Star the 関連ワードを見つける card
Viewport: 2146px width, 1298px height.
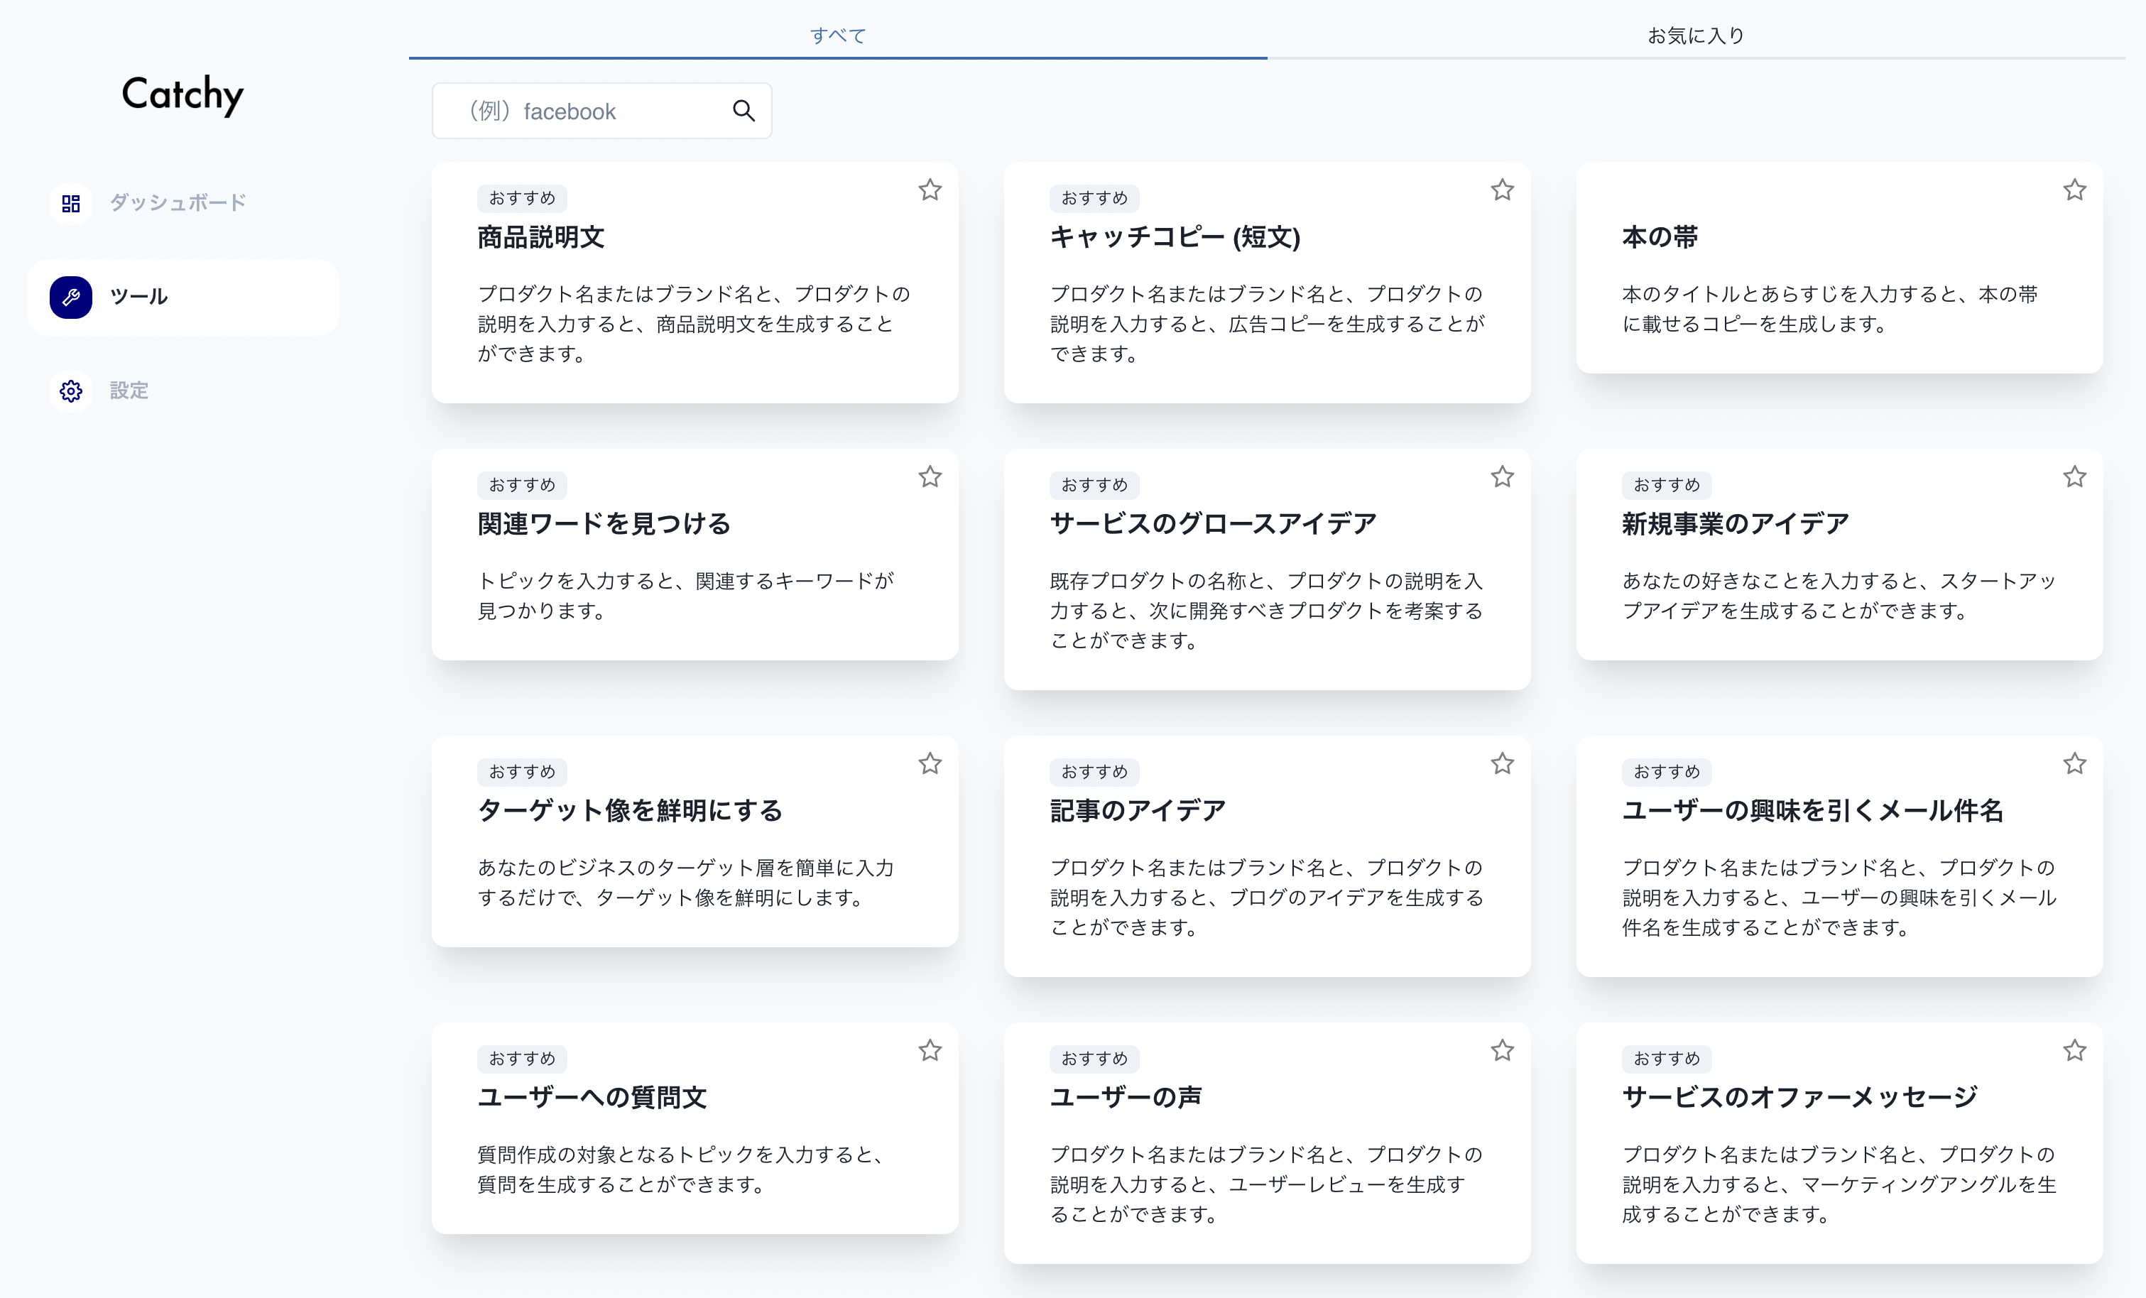(930, 476)
